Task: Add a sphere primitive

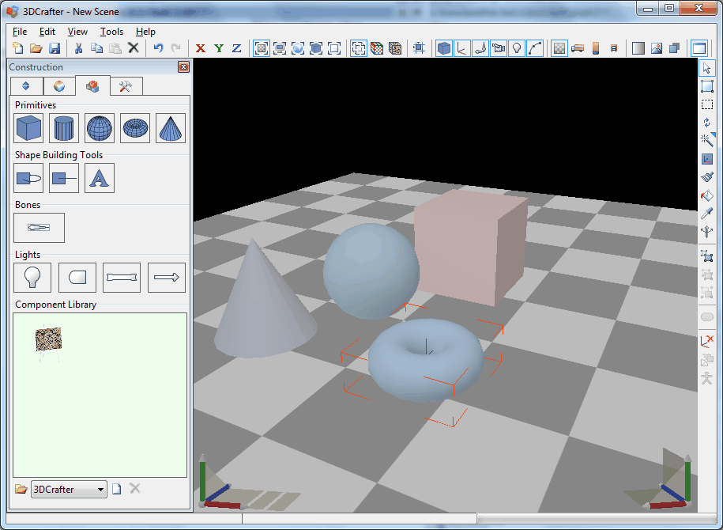Action: click(100, 128)
